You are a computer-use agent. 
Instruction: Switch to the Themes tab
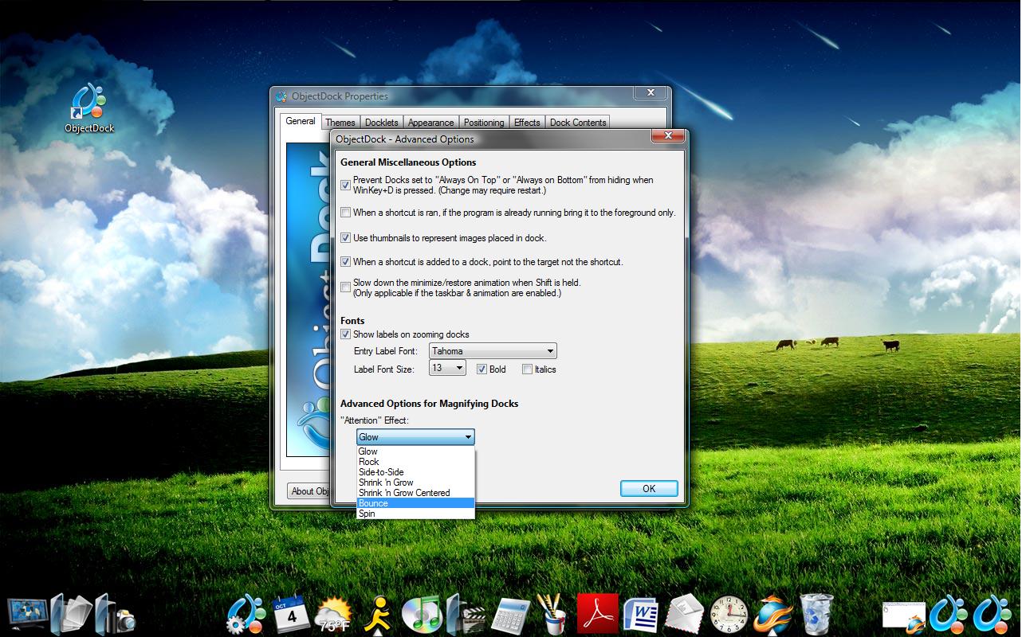[x=340, y=123]
